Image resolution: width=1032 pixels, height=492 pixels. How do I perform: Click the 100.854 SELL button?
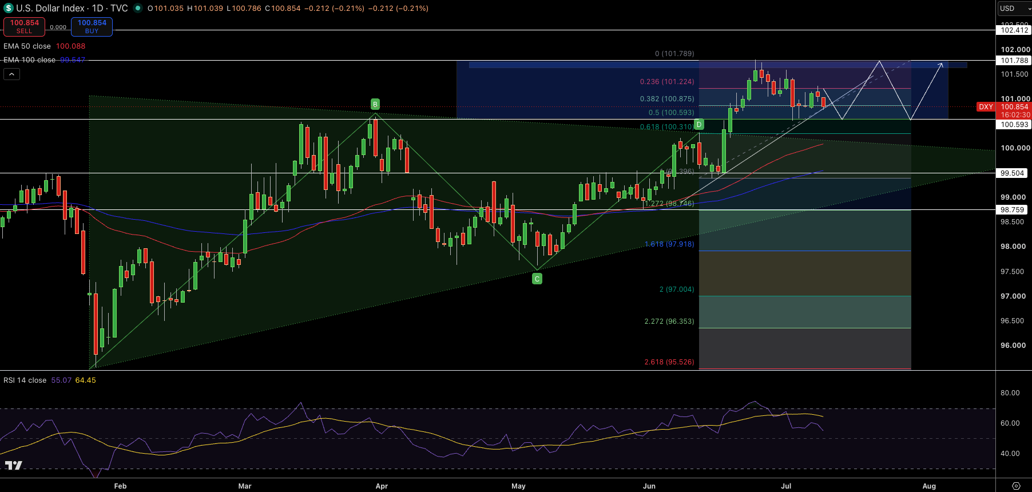24,26
